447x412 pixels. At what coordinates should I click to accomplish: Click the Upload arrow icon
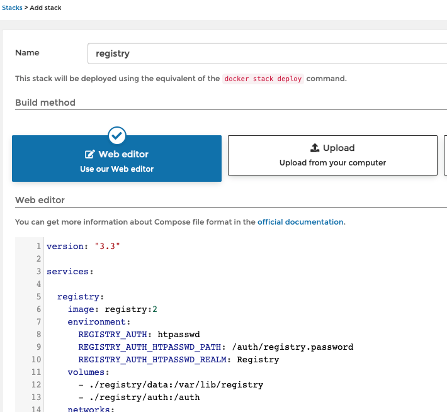click(x=315, y=148)
